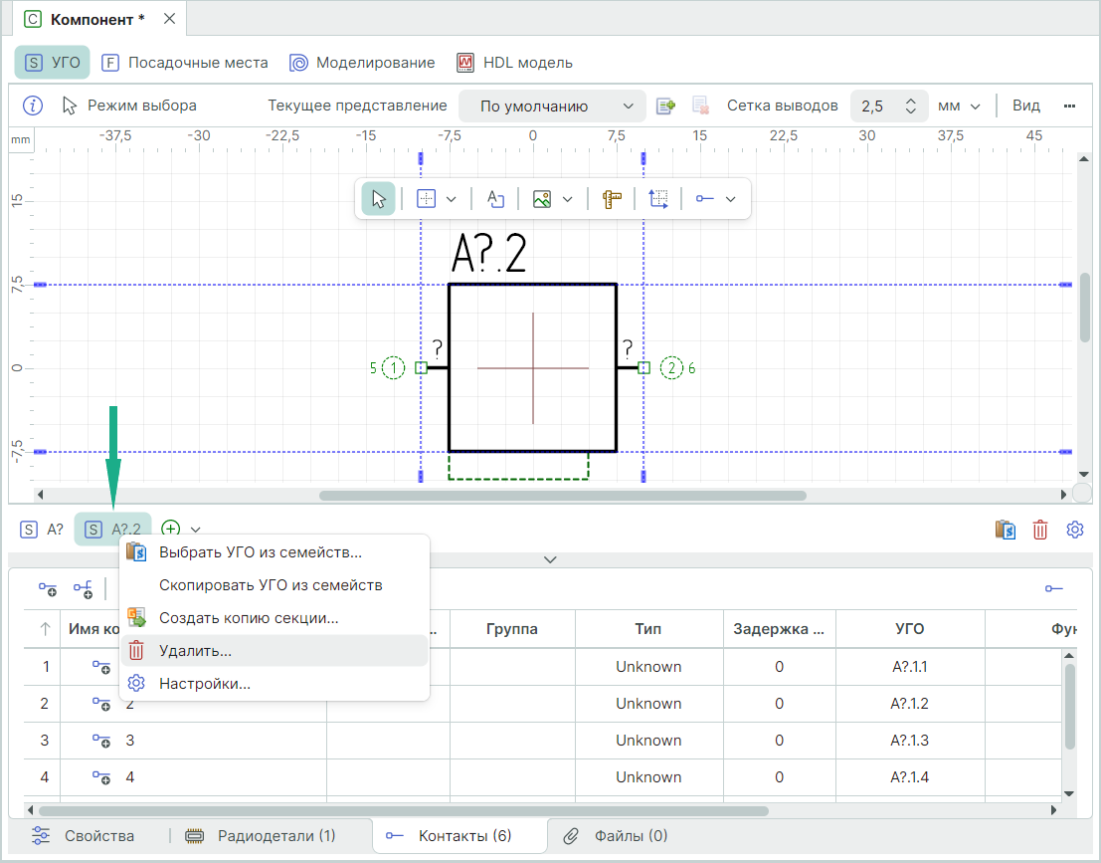Image resolution: width=1101 pixels, height=863 pixels.
Task: Add a new section with plus button
Action: click(x=171, y=530)
